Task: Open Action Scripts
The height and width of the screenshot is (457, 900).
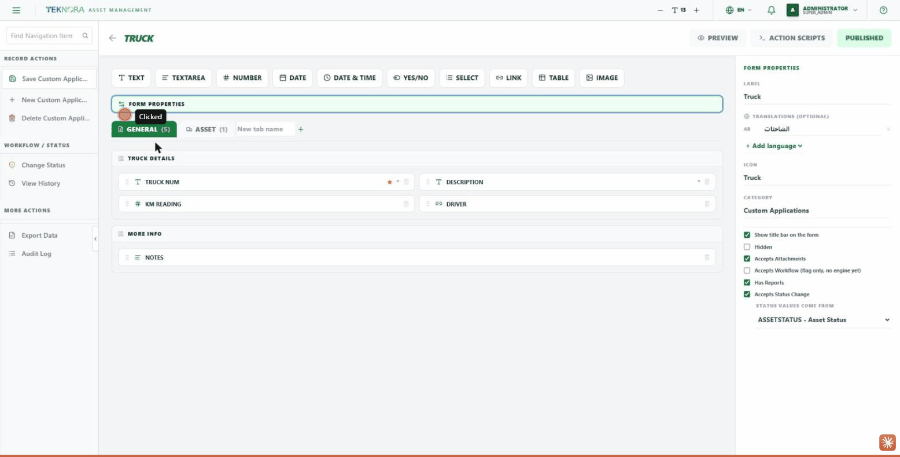Action: pyautogui.click(x=792, y=38)
